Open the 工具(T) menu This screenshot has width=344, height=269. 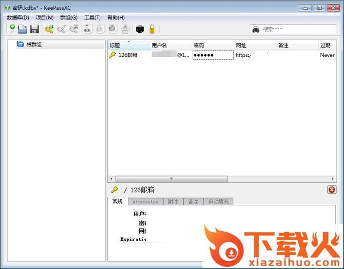pyautogui.click(x=92, y=18)
